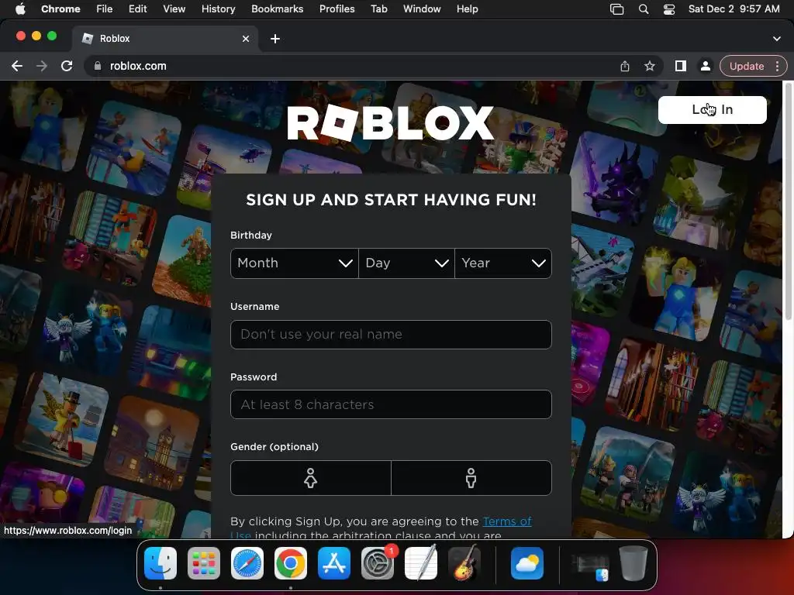Open GarageBand from the dock
The height and width of the screenshot is (595, 794).
click(464, 563)
